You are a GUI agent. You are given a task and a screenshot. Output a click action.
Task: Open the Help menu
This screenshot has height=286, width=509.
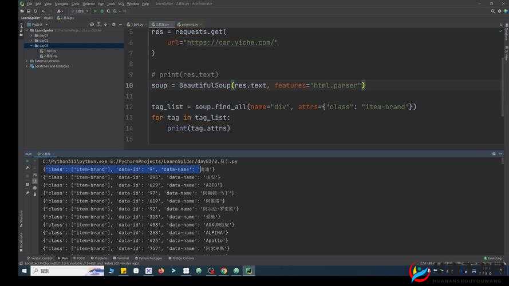click(146, 4)
